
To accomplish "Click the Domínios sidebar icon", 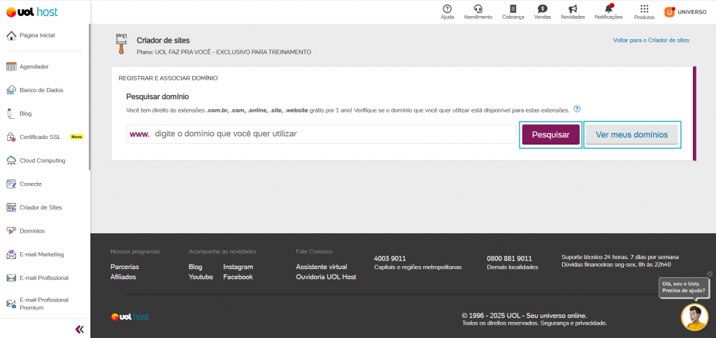I will [11, 231].
